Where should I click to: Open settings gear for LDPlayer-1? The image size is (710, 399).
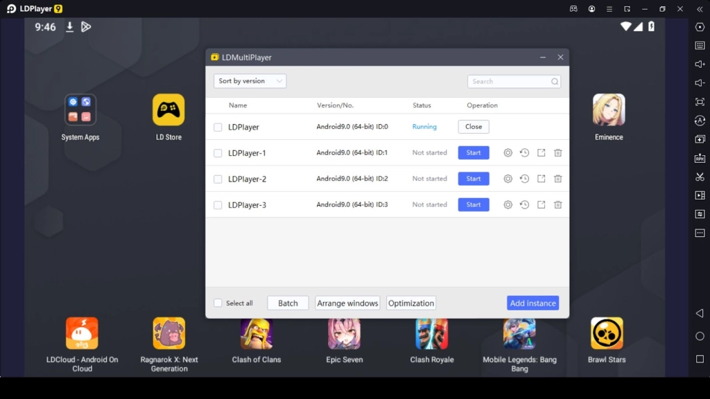click(508, 153)
